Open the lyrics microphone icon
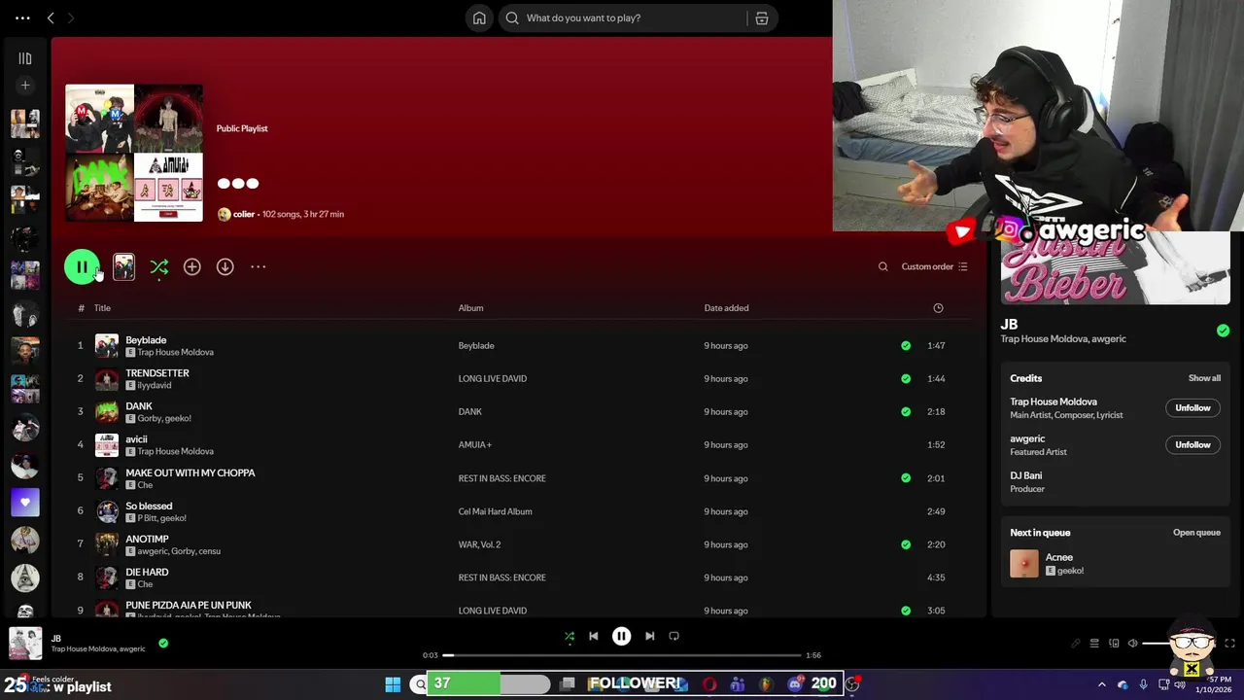Image resolution: width=1244 pixels, height=700 pixels. click(1076, 643)
